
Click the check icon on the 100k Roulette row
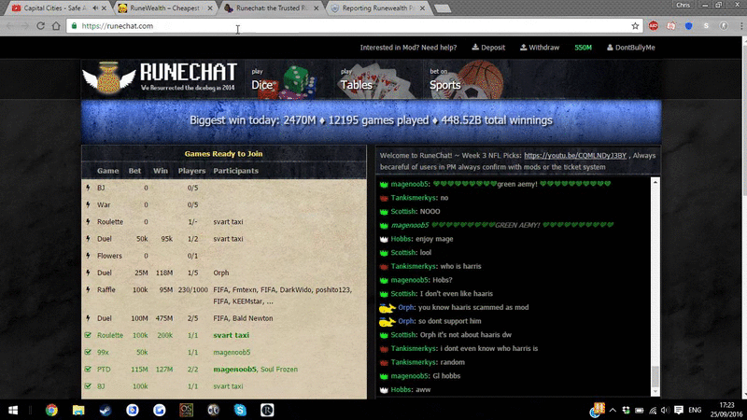tap(88, 335)
